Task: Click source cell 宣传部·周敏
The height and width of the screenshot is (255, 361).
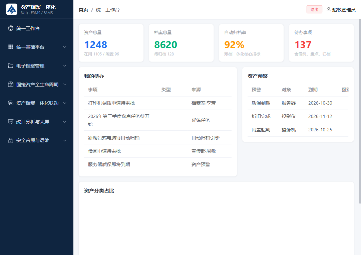Action: pos(204,151)
